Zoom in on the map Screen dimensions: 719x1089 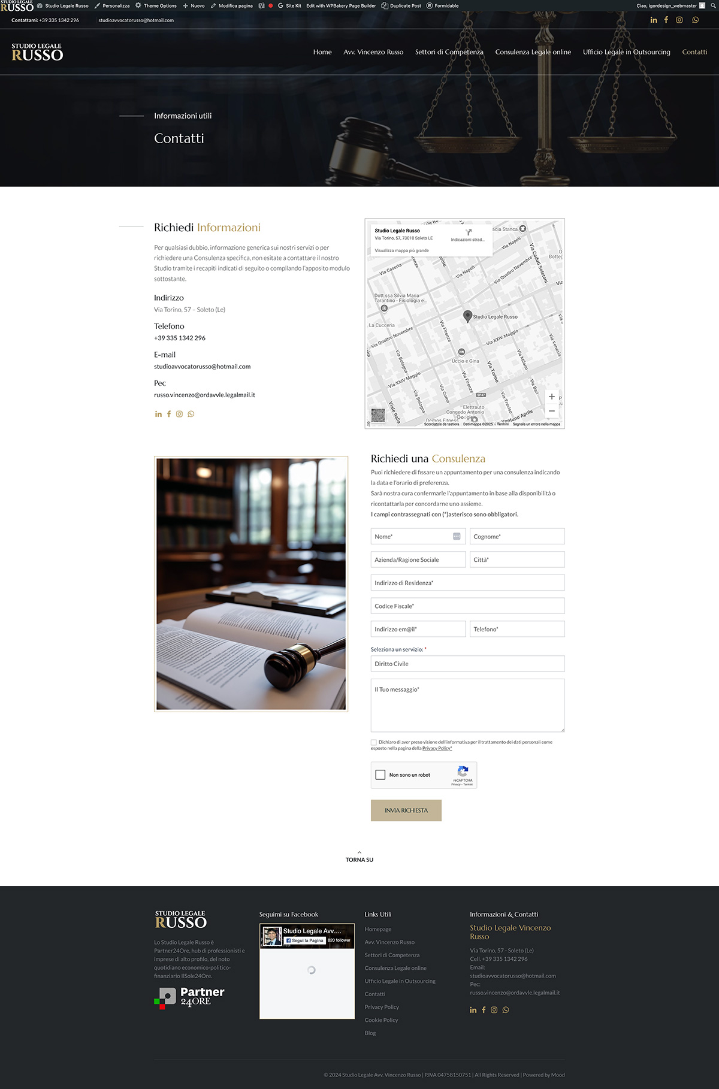tap(551, 397)
